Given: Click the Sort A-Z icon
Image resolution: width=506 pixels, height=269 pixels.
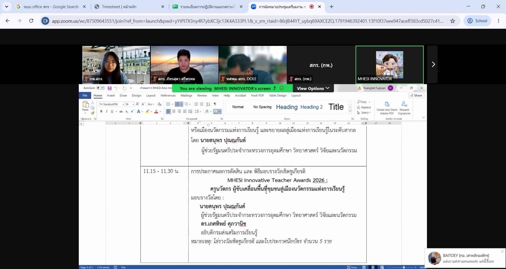Looking at the screenshot, I should (x=208, y=104).
